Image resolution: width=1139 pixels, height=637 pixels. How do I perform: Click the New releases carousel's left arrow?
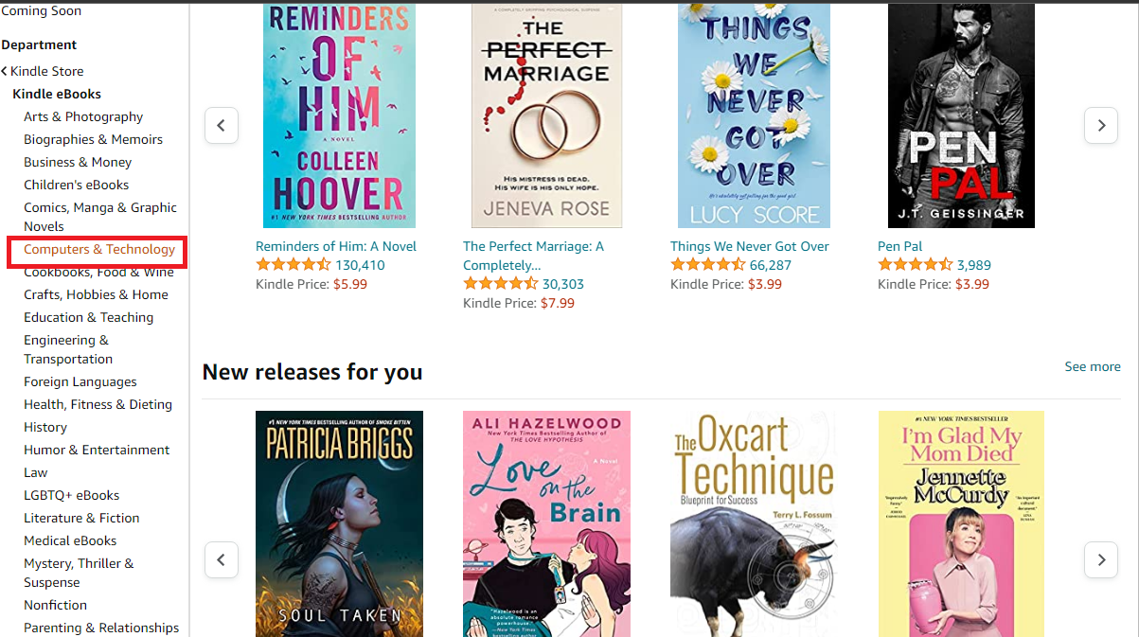pos(221,559)
